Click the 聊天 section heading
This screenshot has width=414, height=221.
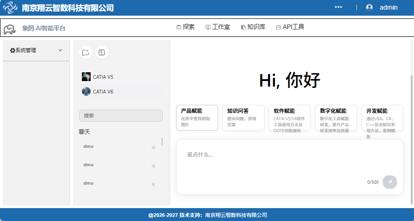pos(85,132)
